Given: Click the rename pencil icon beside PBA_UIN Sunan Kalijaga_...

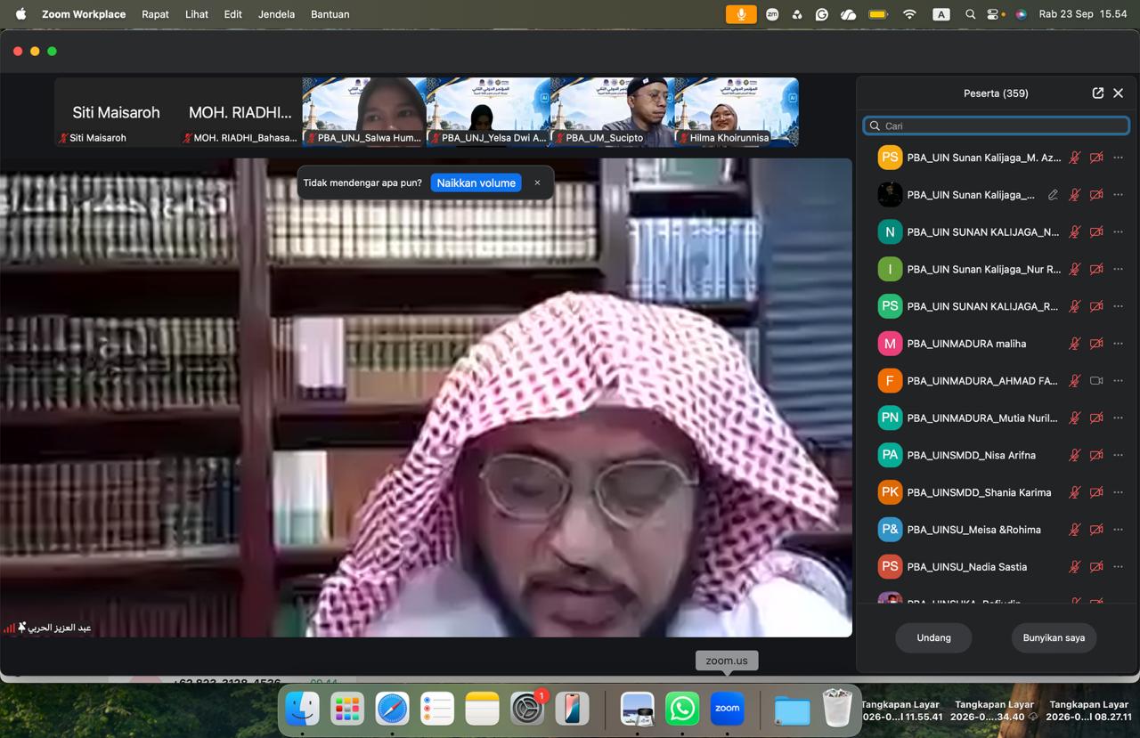Looking at the screenshot, I should (x=1053, y=195).
